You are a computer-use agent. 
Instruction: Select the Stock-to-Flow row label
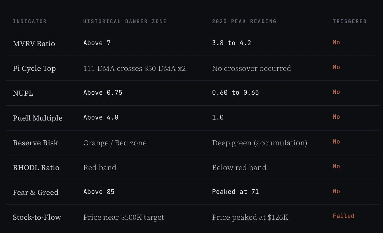(37, 217)
